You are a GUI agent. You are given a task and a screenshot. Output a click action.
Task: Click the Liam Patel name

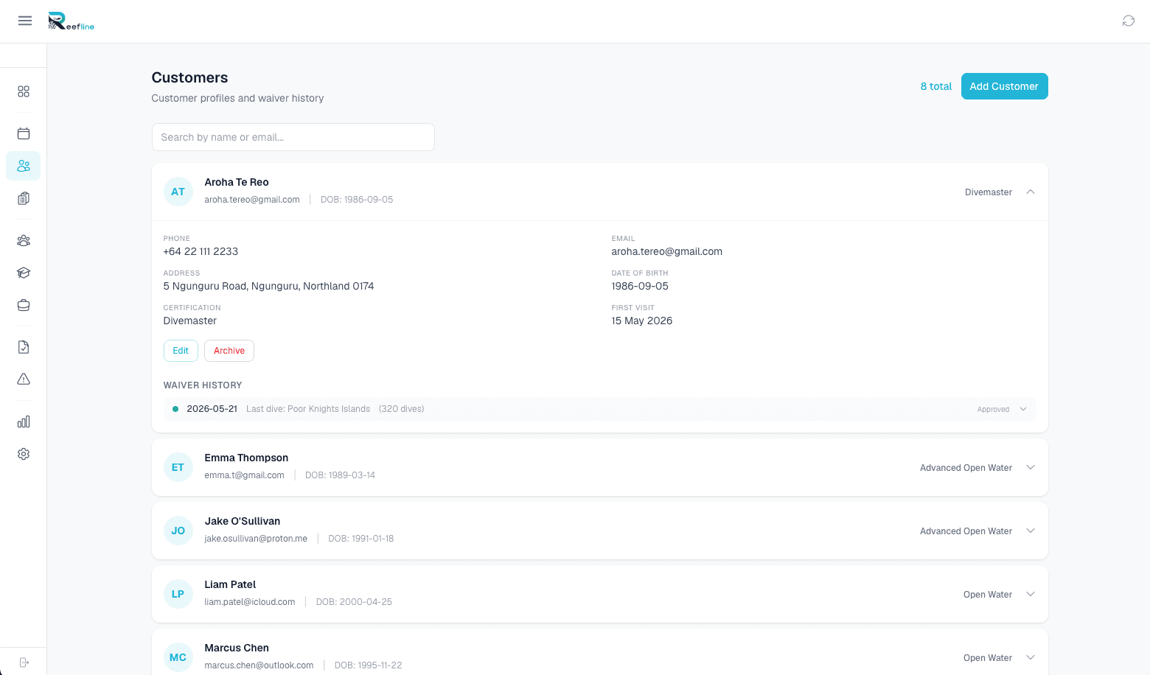tap(230, 584)
